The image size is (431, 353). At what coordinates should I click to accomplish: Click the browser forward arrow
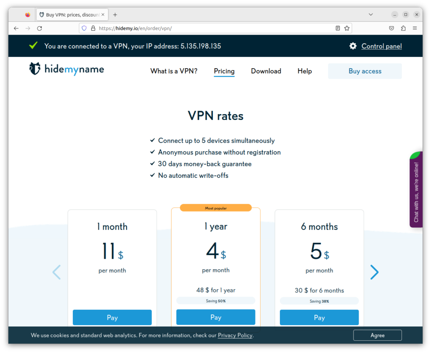click(28, 28)
